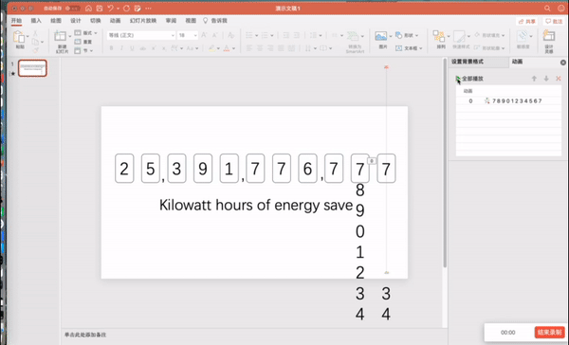Image resolution: width=569 pixels, height=345 pixels.
Task: Toggle Bold formatting
Action: (x=111, y=48)
